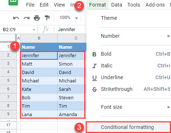The height and width of the screenshot is (133, 171).
Task: Select row 3 header
Action: (x=8, y=64)
